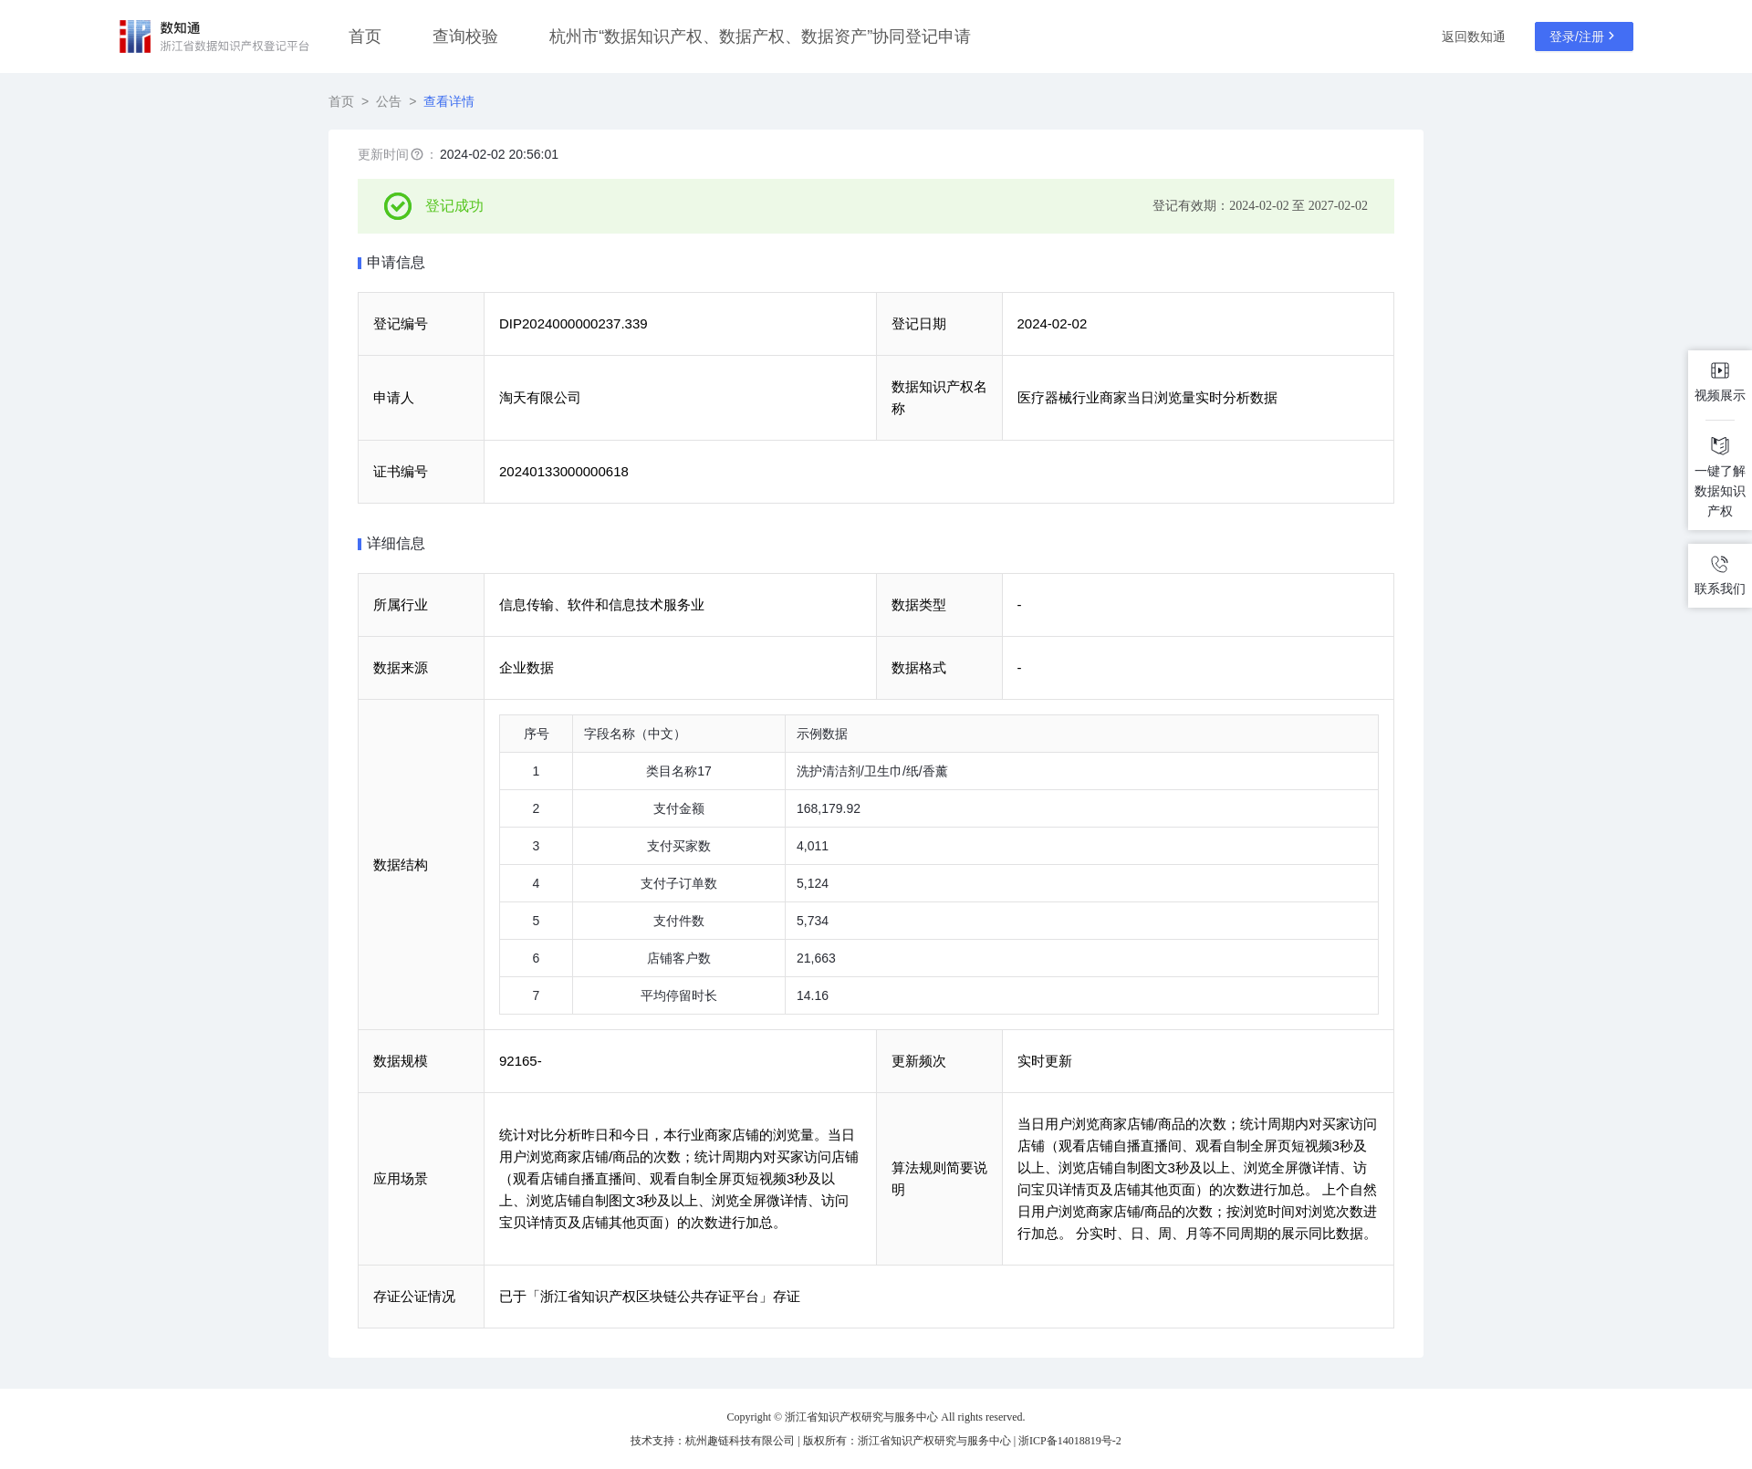This screenshot has width=1752, height=1469.
Task: Click 信息传输、软件和信息技术服务业 cell
Action: click(680, 605)
